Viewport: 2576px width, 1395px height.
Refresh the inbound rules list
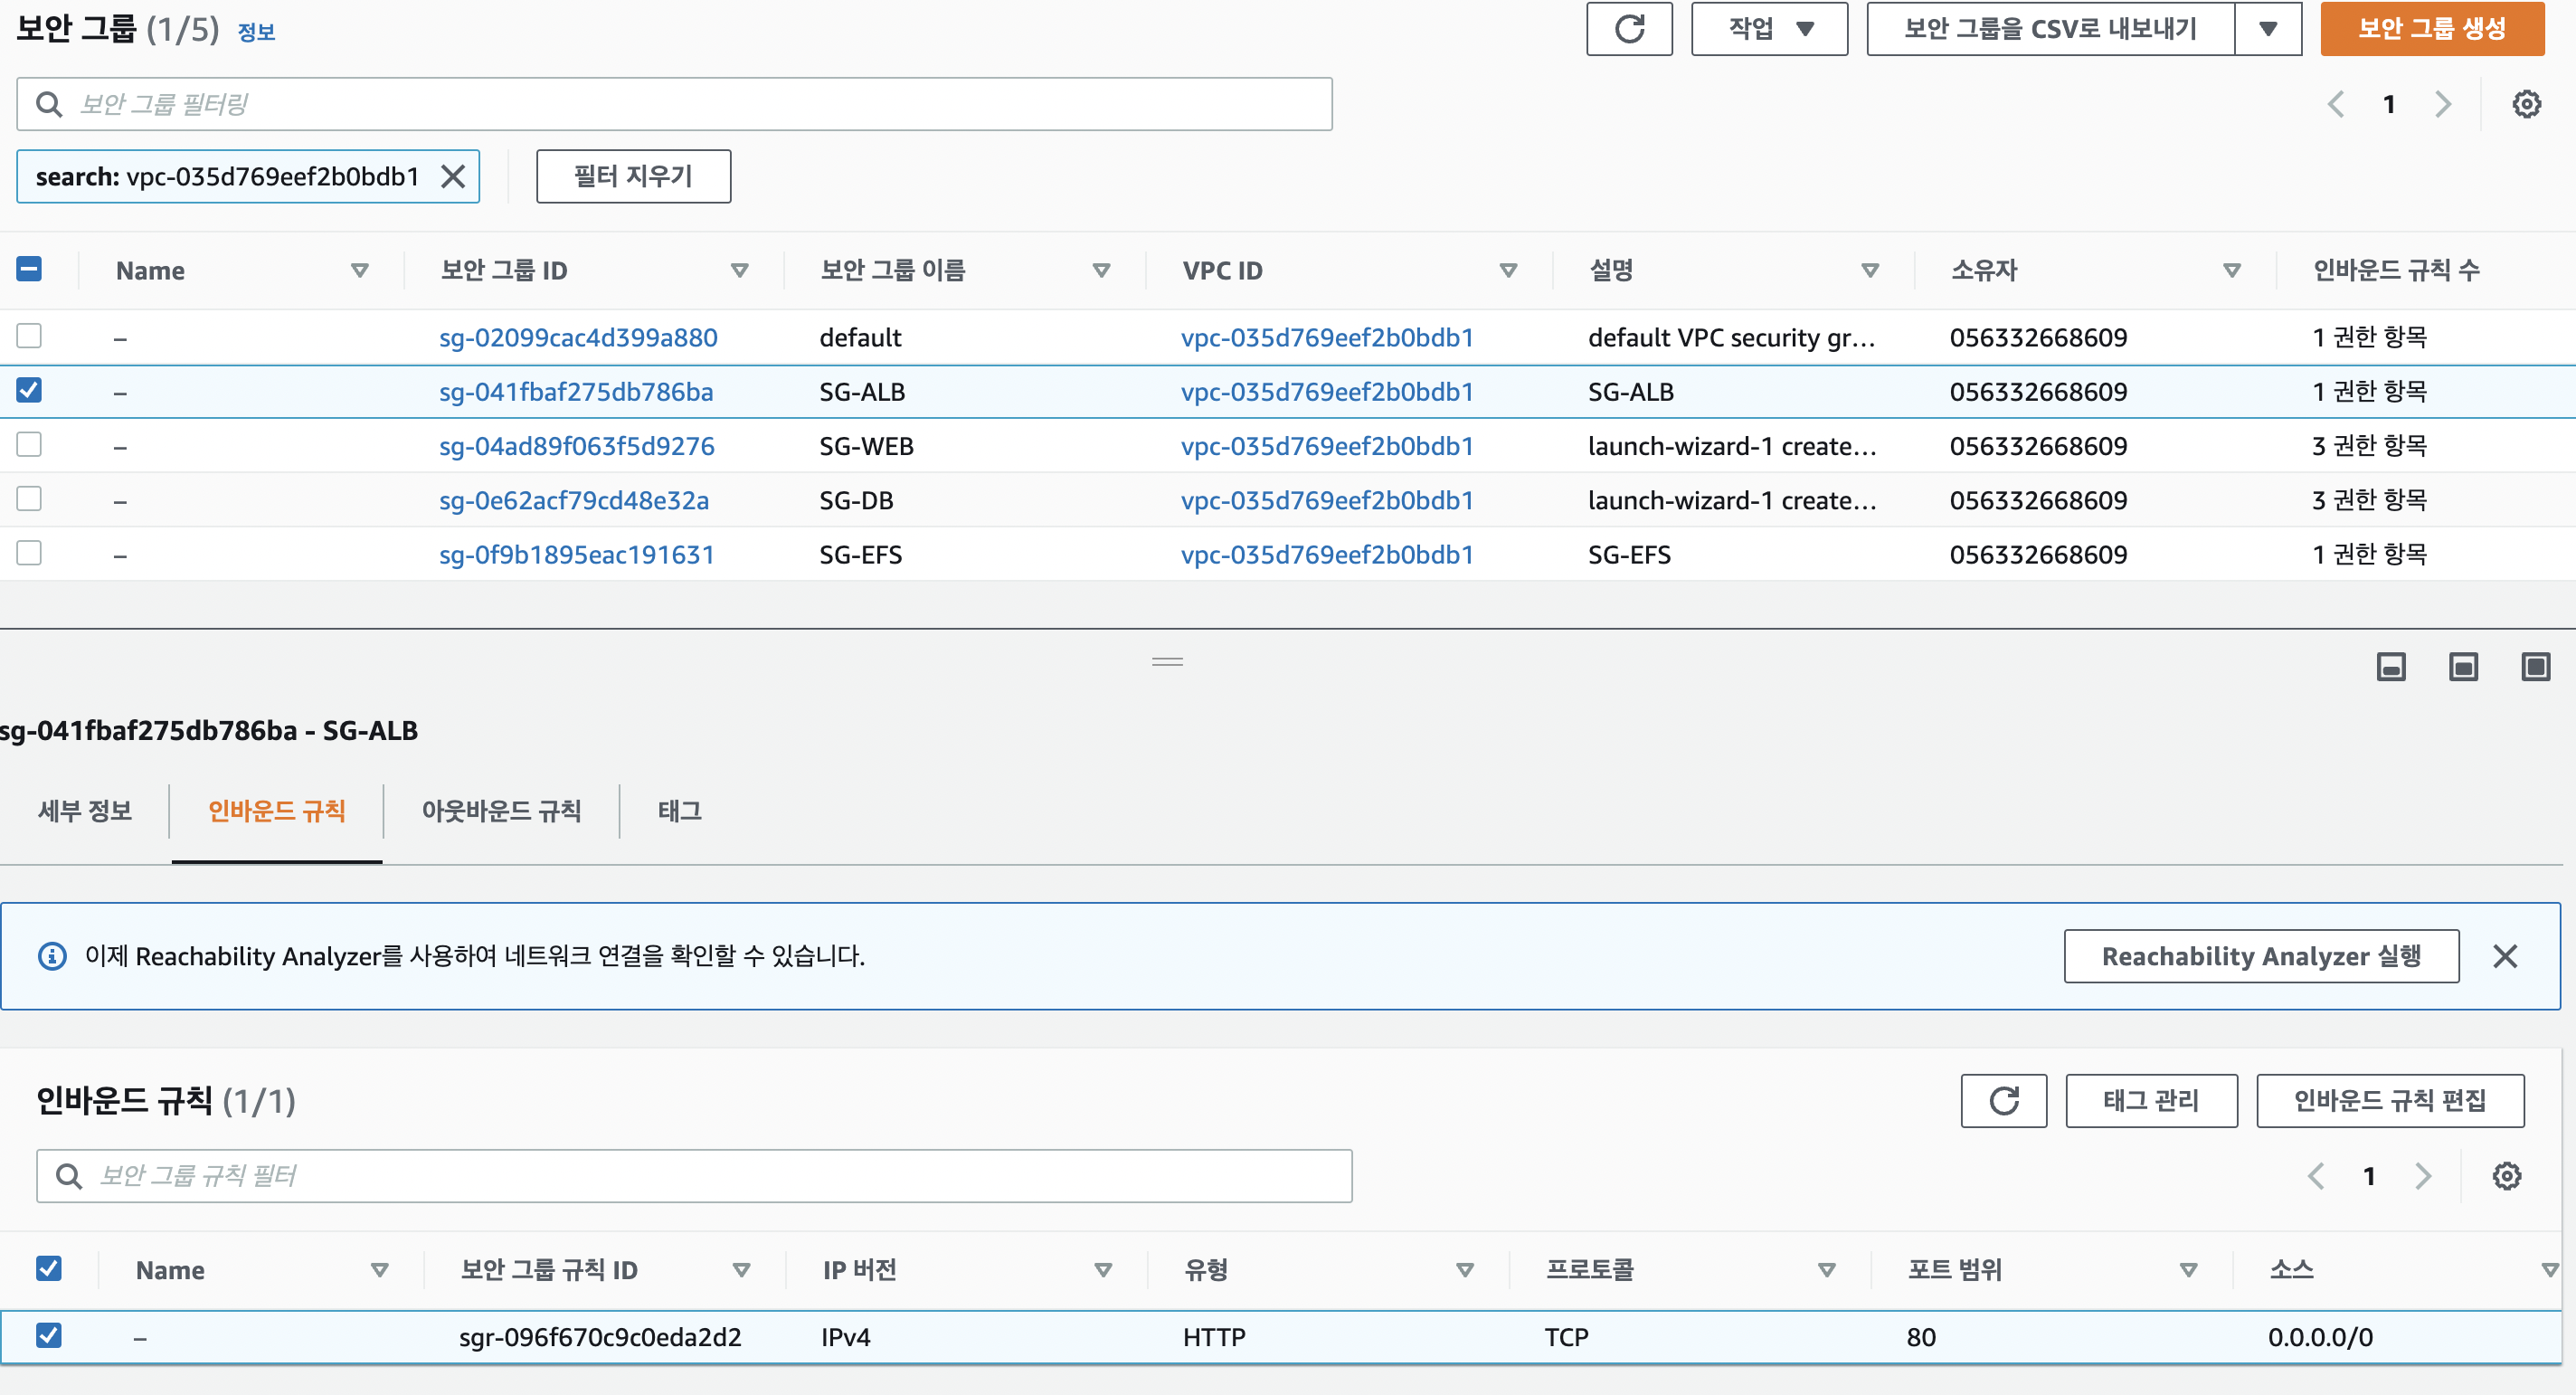tap(2003, 1101)
